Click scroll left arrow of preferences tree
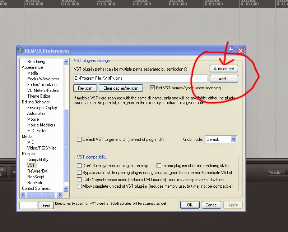This screenshot has width=288, height=232. coord(23,195)
